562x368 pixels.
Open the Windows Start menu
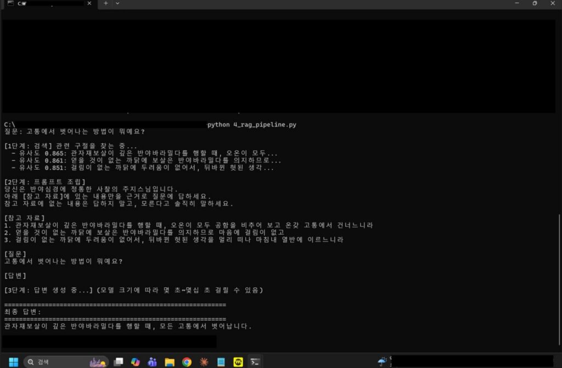click(13, 362)
